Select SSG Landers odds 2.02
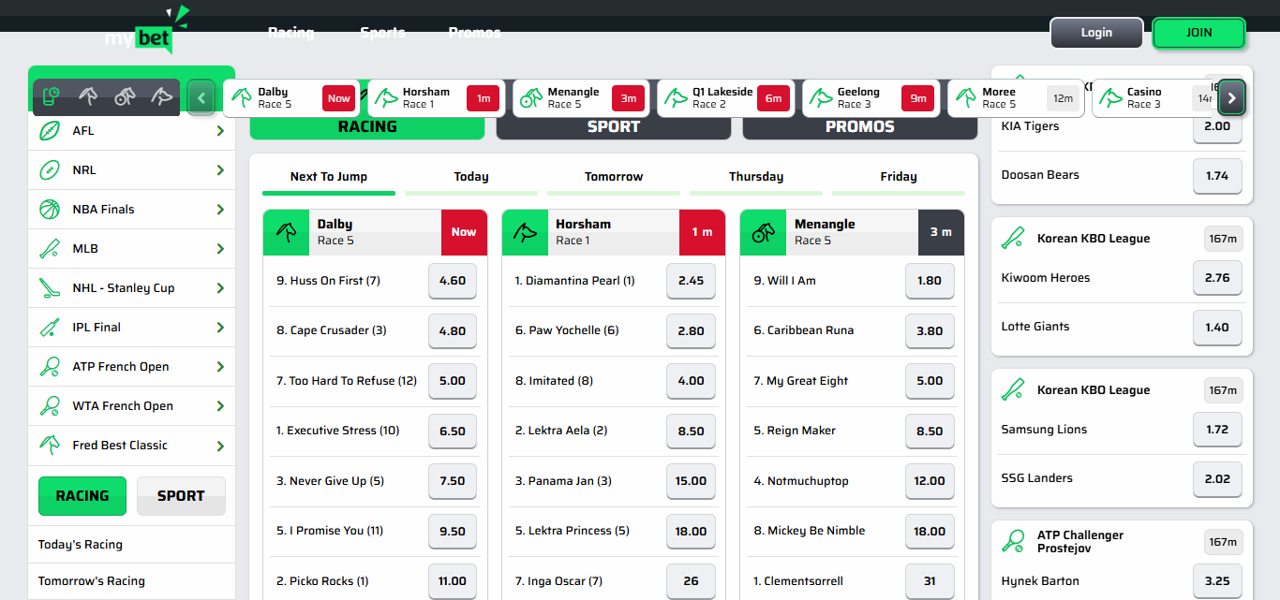Screen dimensions: 1280x600 (1217, 479)
